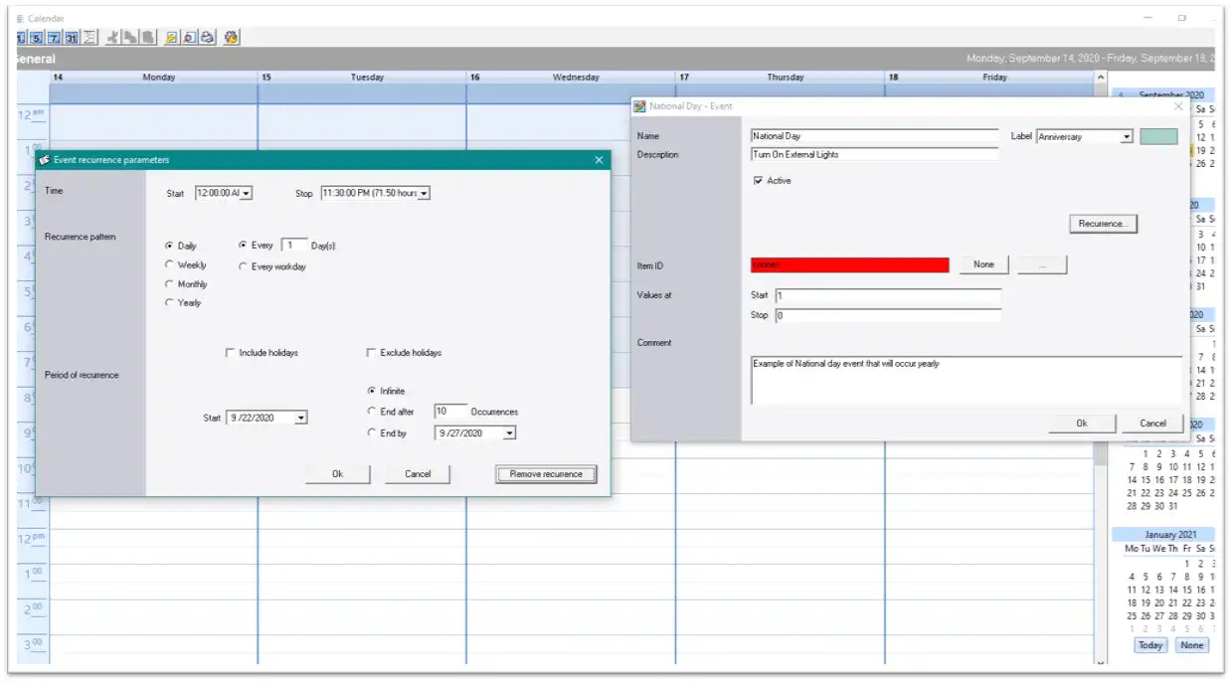Choose the End by radio option
The height and width of the screenshot is (683, 1232).
[372, 433]
